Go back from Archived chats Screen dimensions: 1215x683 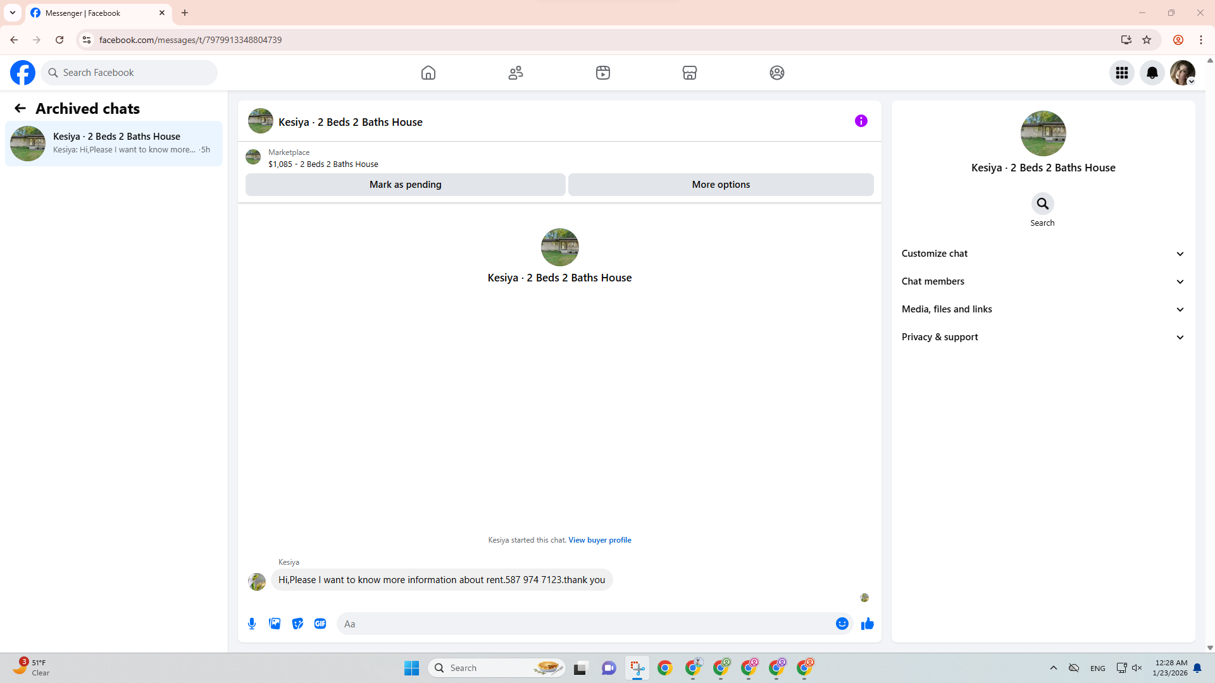click(20, 108)
